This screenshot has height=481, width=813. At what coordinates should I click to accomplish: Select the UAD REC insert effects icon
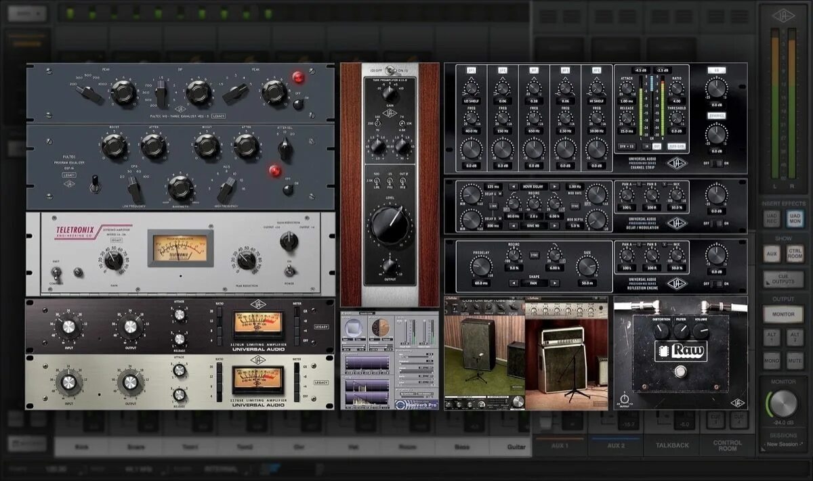[x=772, y=219]
